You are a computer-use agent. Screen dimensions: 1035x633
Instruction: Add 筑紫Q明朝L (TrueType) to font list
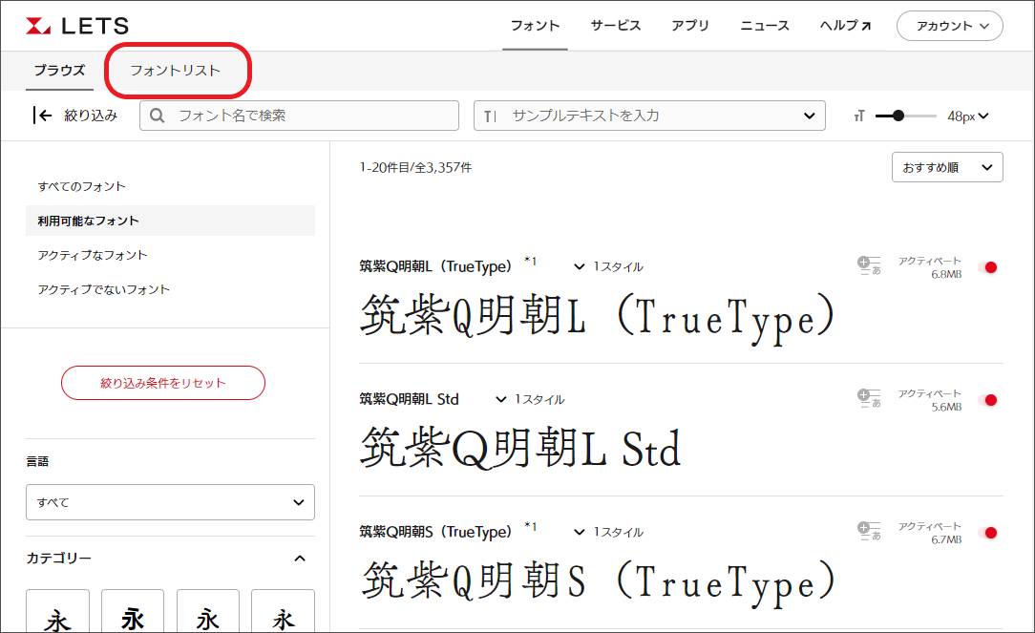pyautogui.click(x=868, y=266)
